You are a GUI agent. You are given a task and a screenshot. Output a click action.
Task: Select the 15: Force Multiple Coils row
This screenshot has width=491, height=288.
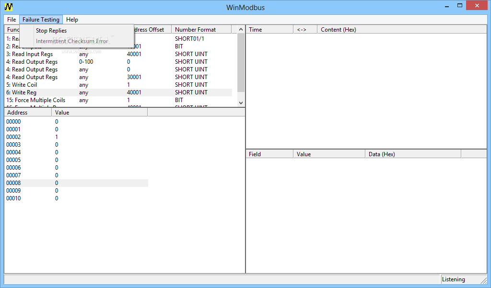coord(118,100)
